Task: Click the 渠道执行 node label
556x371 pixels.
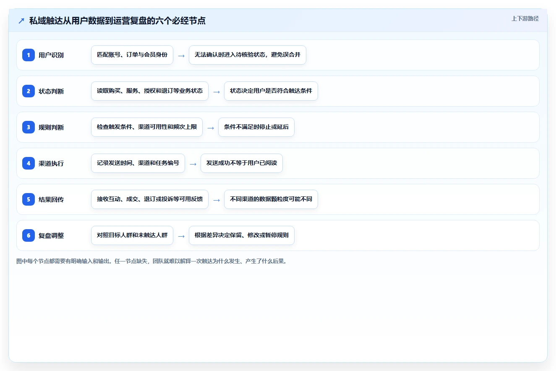Action: tap(51, 163)
